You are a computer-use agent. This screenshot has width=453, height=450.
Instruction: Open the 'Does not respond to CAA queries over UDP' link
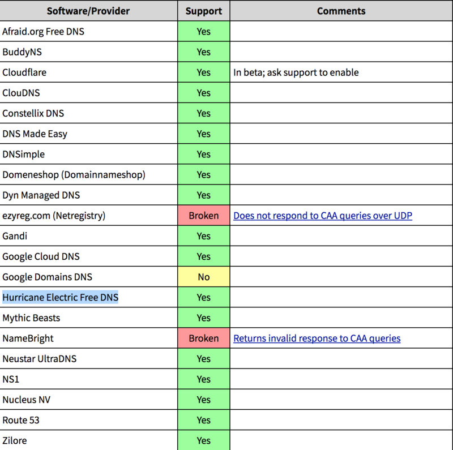click(x=323, y=216)
